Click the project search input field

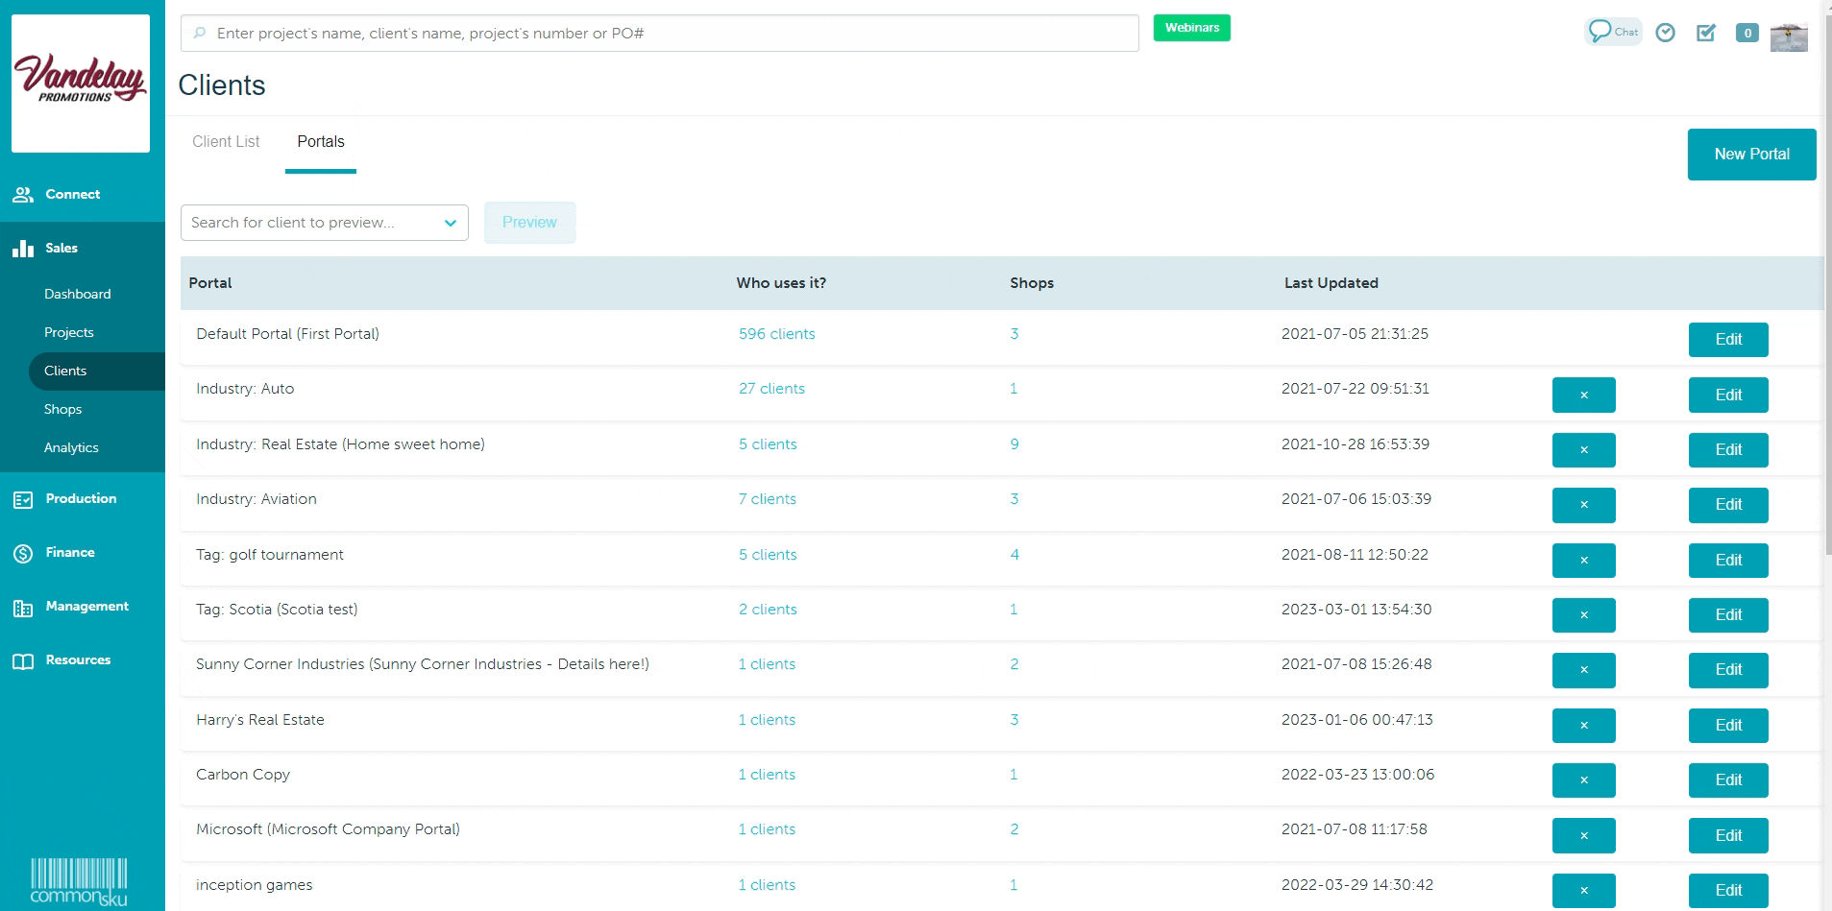(659, 34)
